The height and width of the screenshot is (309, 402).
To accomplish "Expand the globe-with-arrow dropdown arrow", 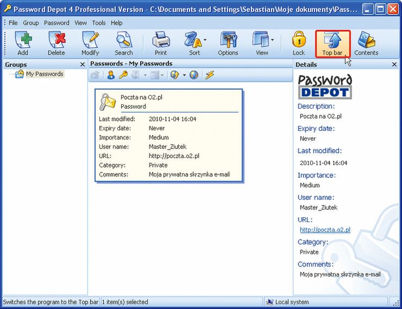I will pos(184,75).
